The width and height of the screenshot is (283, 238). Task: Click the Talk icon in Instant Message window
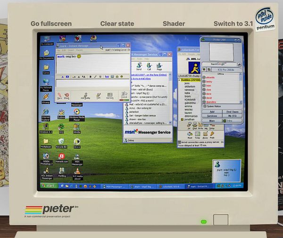click(99, 96)
